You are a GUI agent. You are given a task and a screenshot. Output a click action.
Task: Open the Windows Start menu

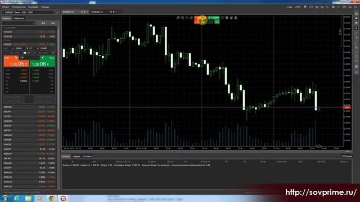click(x=5, y=198)
